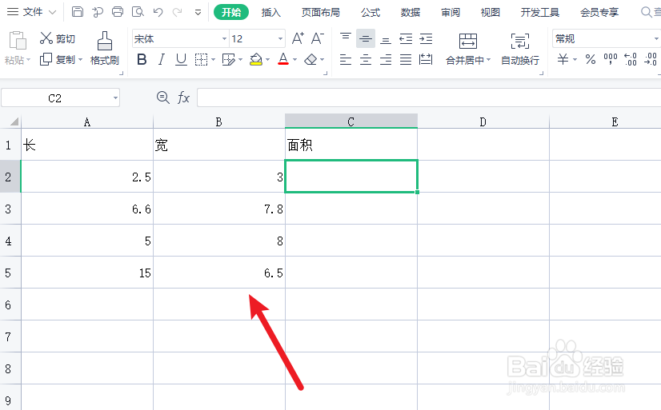661x410 pixels.
Task: Toggle align right
Action: tap(386, 60)
